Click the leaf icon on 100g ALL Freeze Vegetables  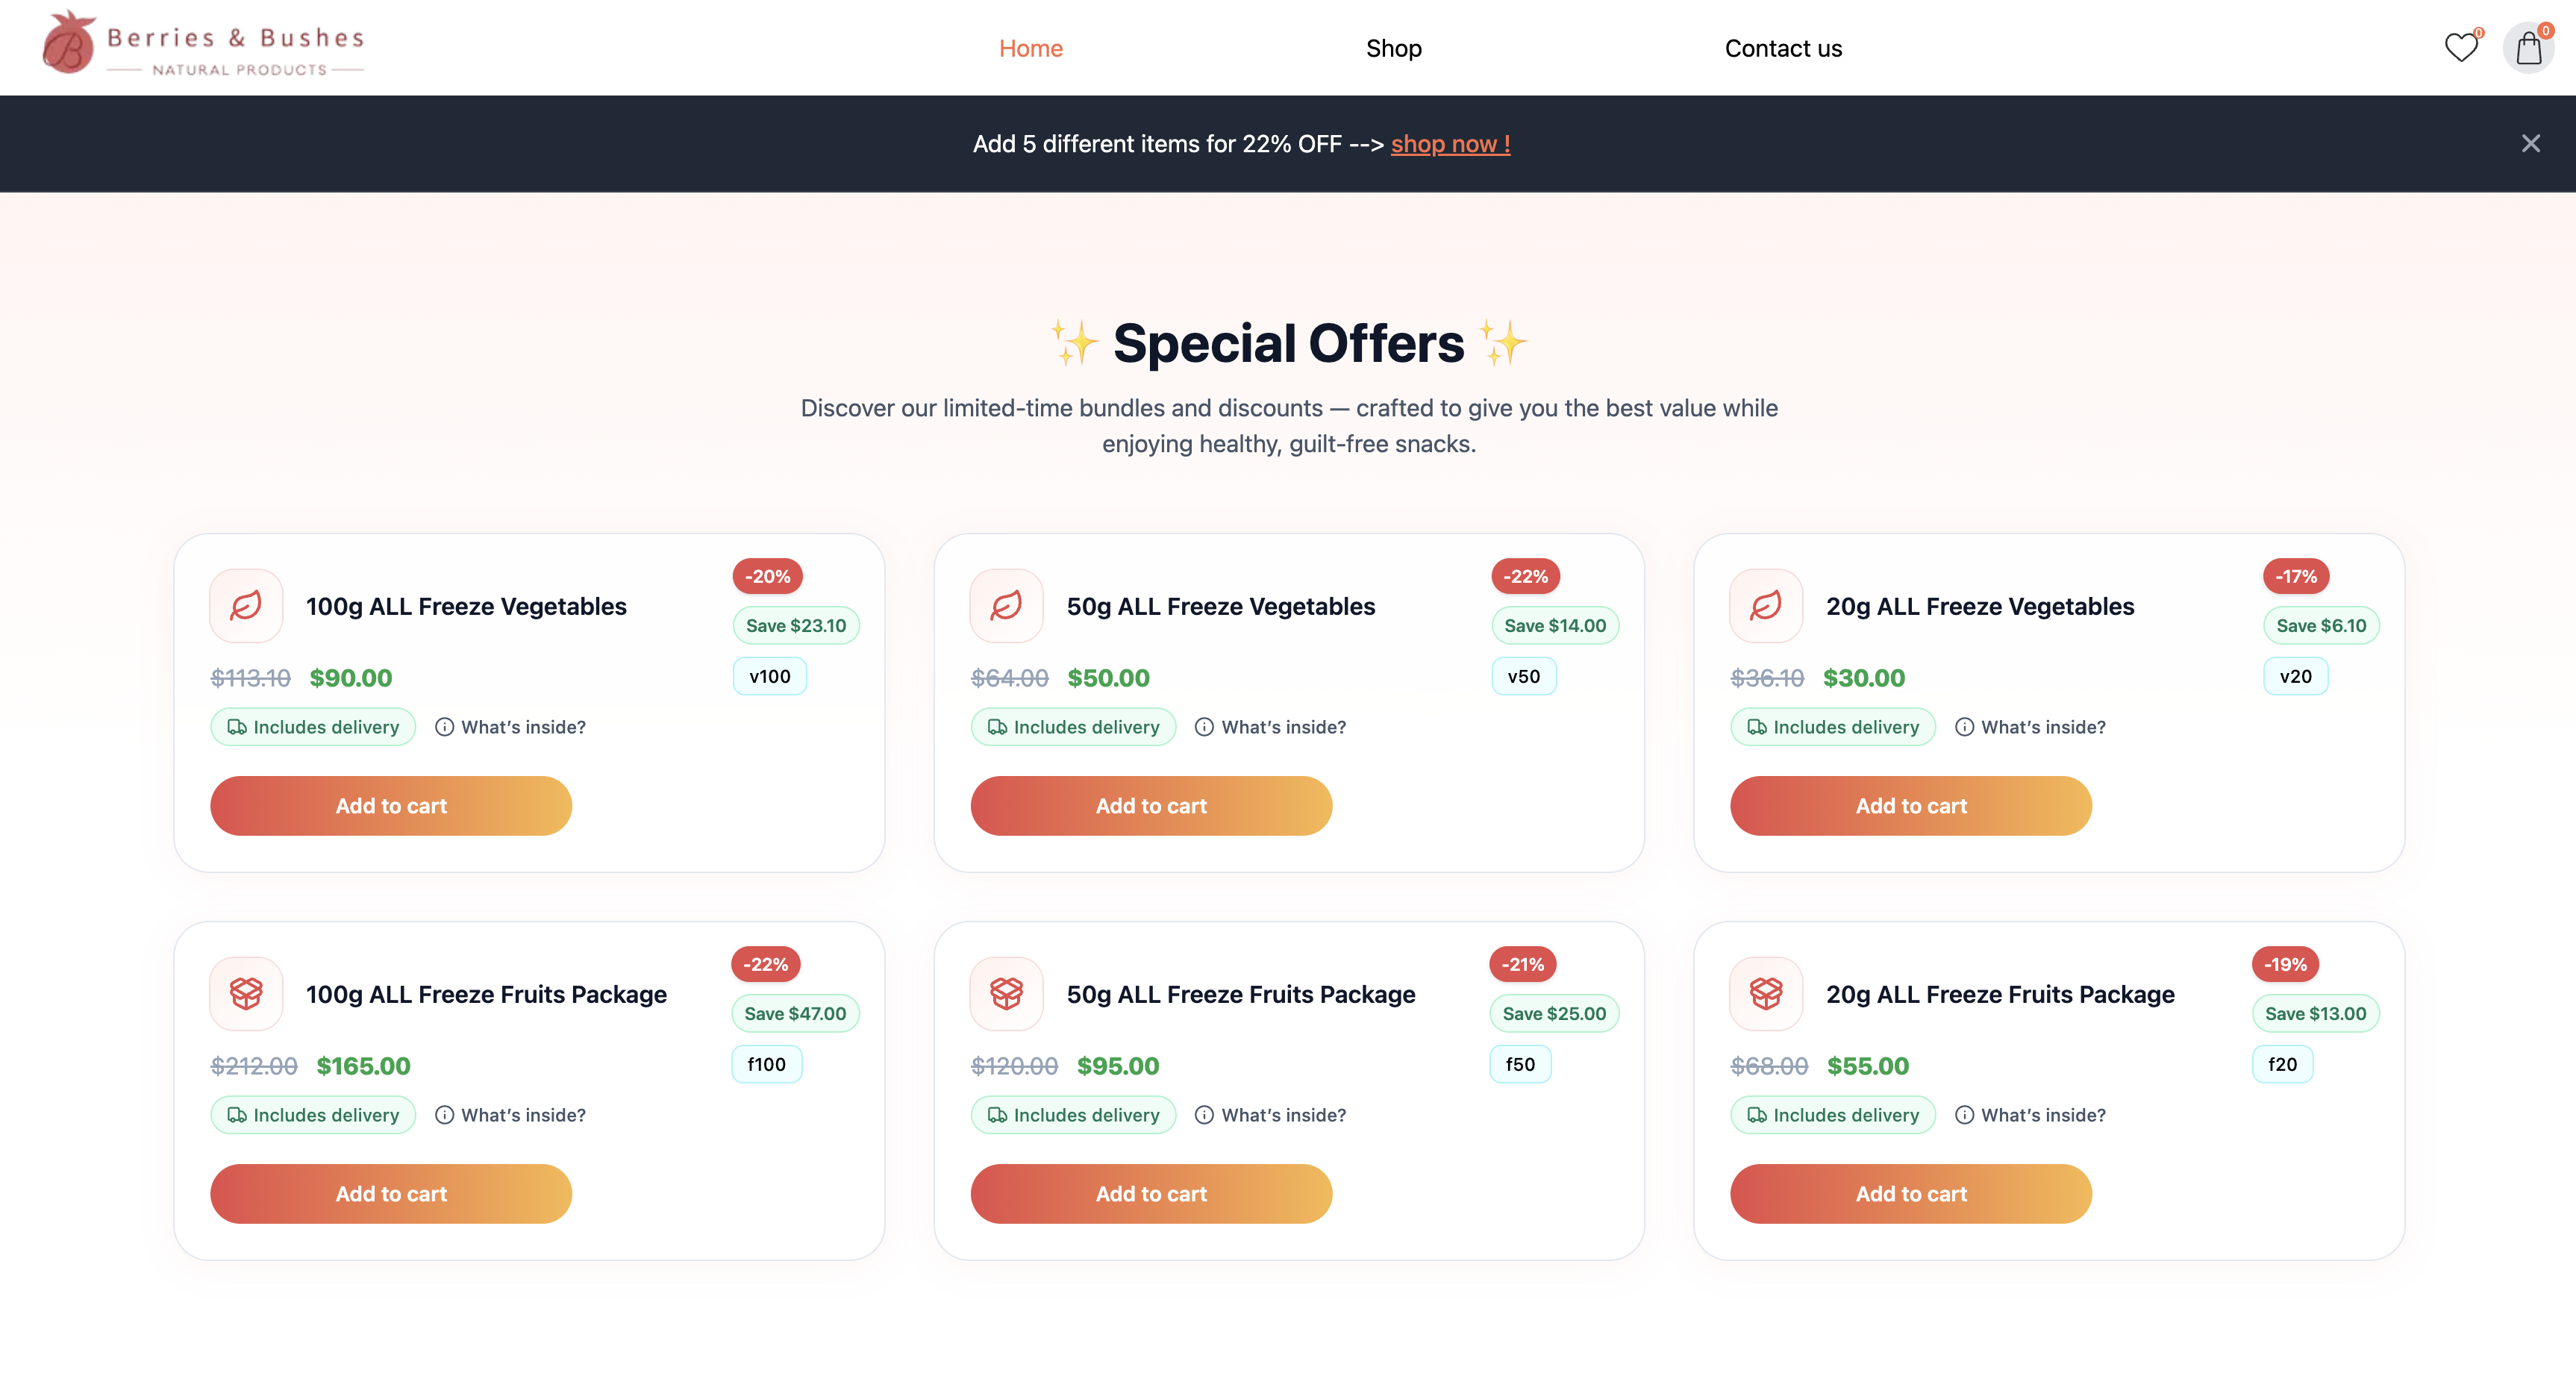(x=245, y=605)
